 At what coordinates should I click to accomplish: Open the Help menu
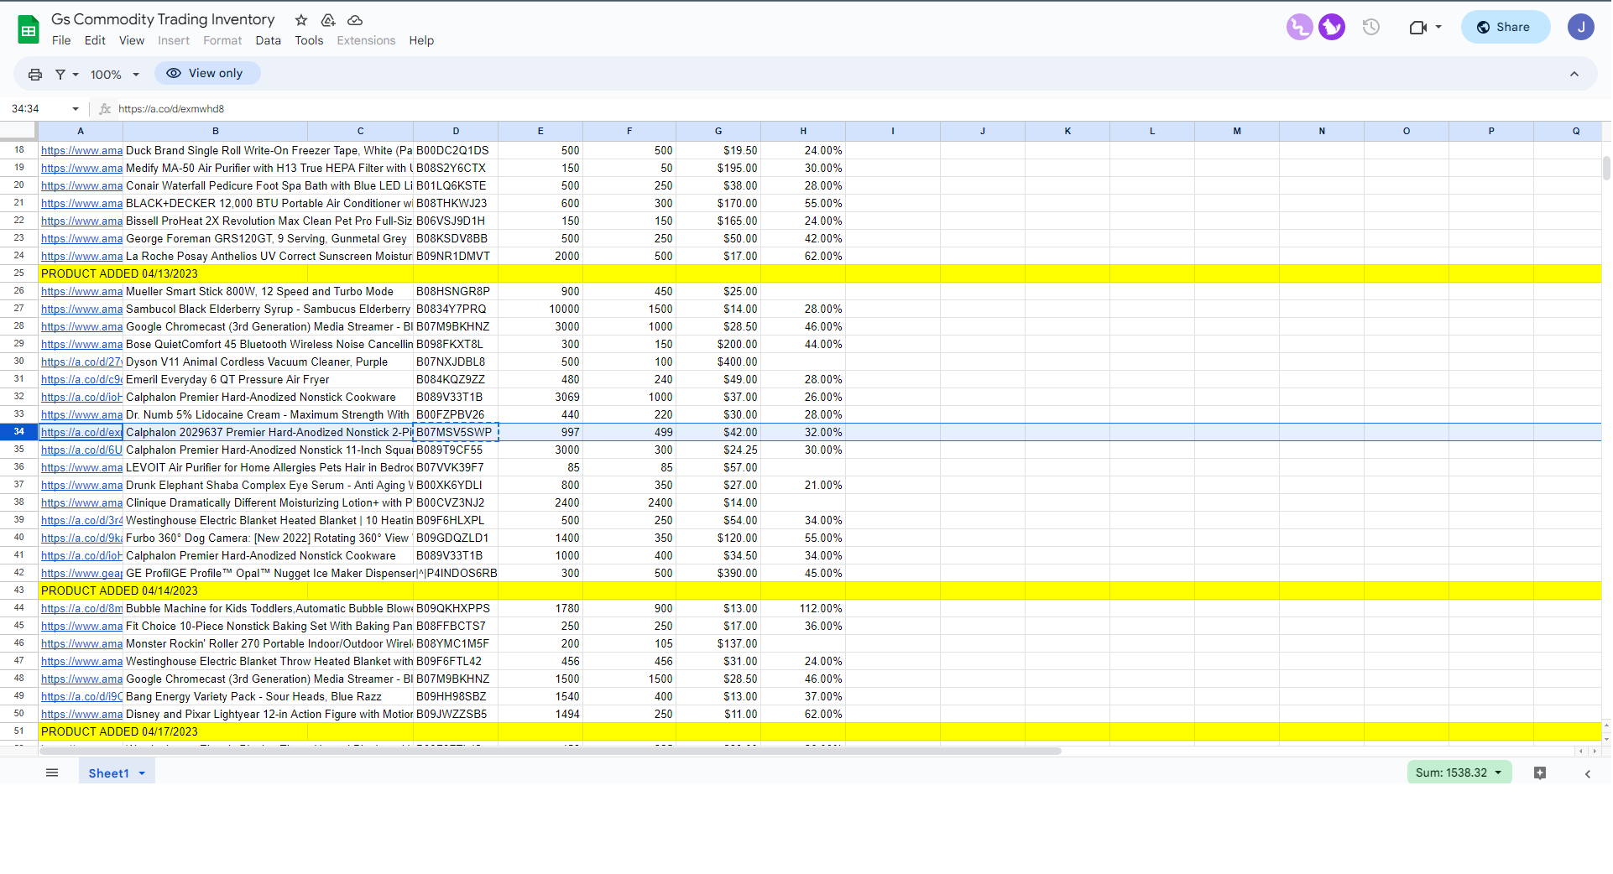(421, 40)
